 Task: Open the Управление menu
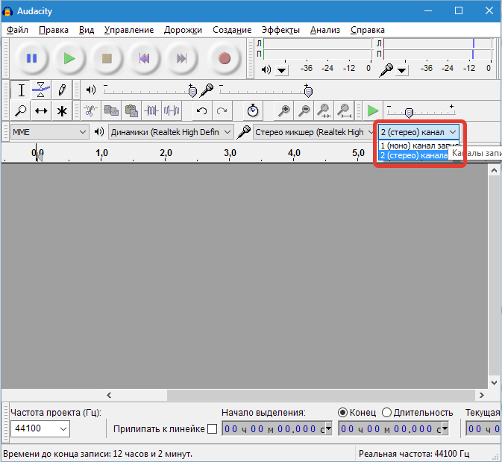pyautogui.click(x=129, y=30)
